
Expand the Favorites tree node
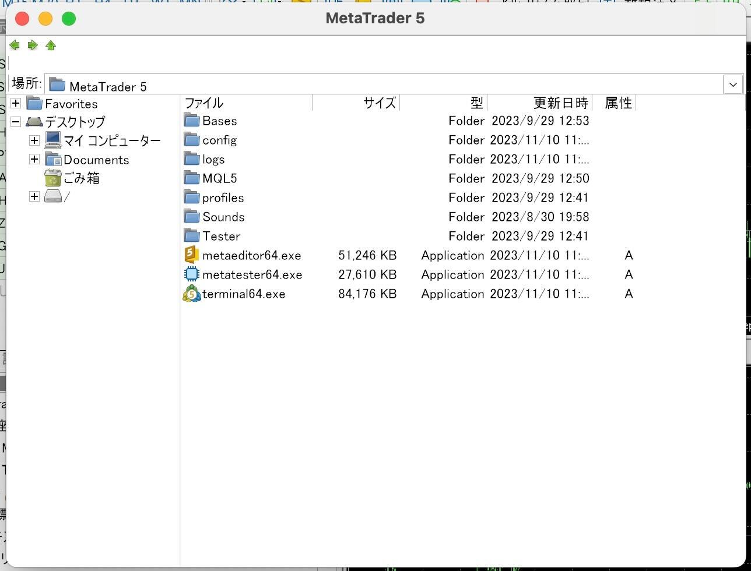(x=16, y=104)
